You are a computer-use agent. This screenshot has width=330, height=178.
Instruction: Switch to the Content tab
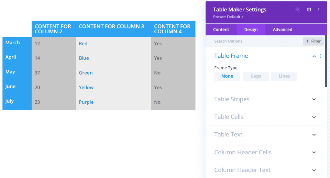point(221,30)
